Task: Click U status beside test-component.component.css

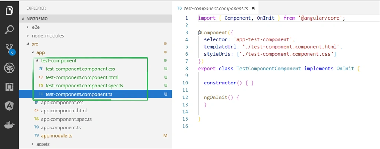Action: tap(166, 69)
